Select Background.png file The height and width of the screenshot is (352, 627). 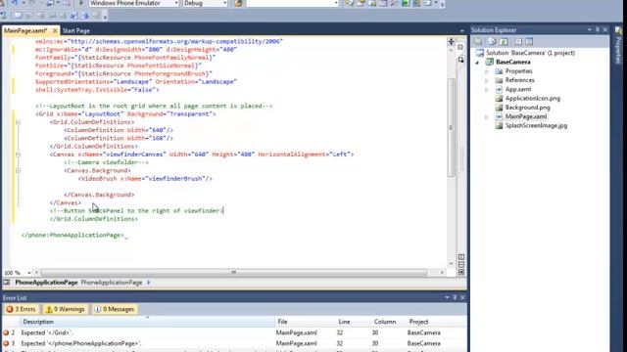pyautogui.click(x=527, y=108)
